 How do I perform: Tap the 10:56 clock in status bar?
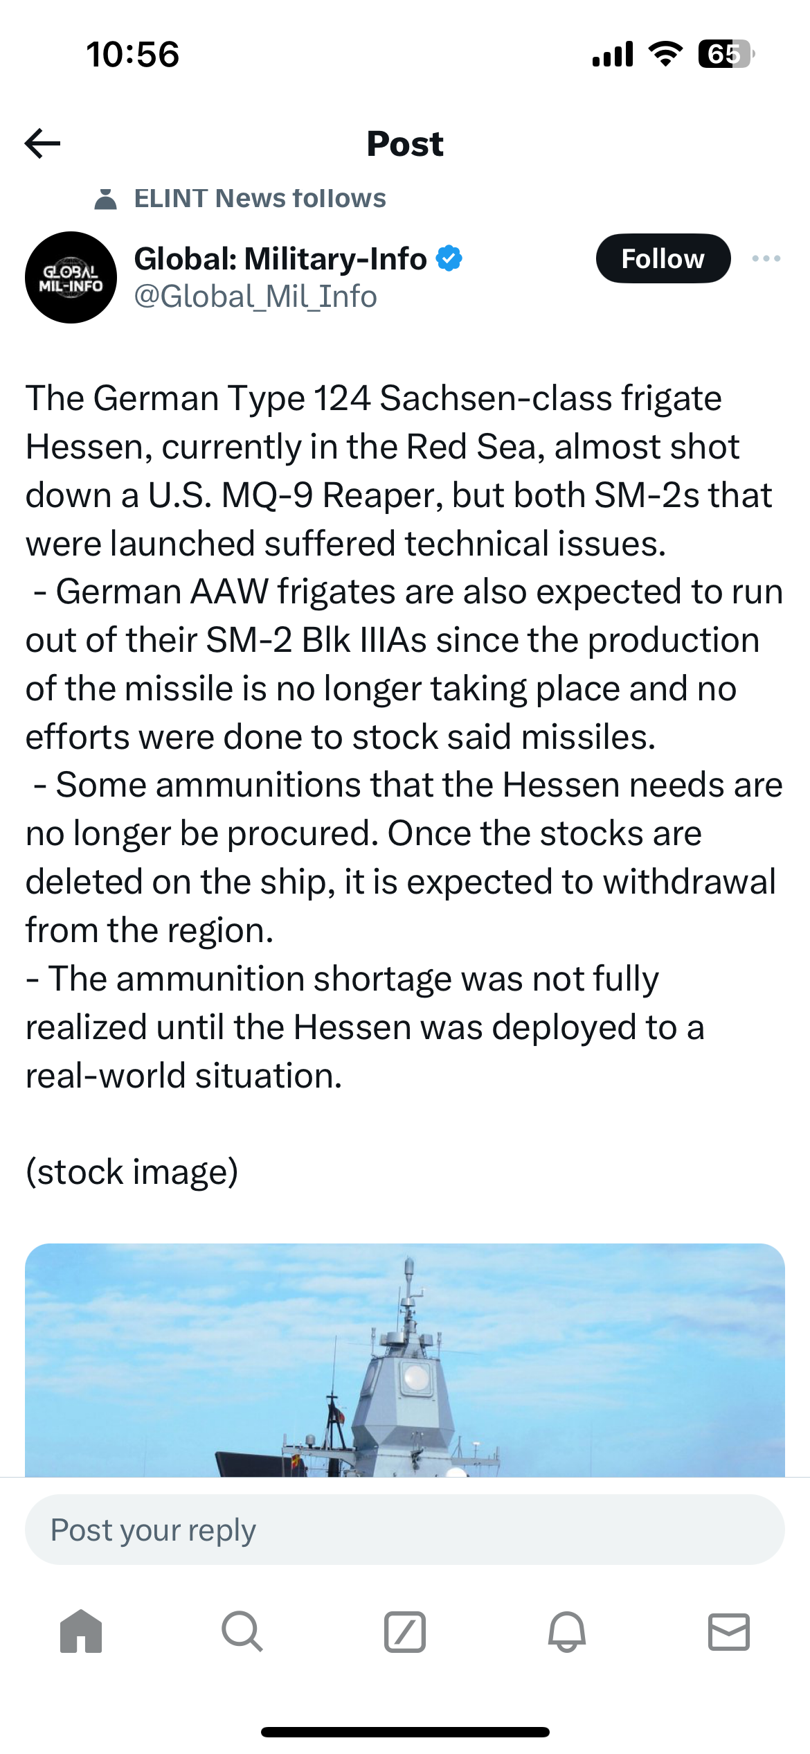[133, 54]
